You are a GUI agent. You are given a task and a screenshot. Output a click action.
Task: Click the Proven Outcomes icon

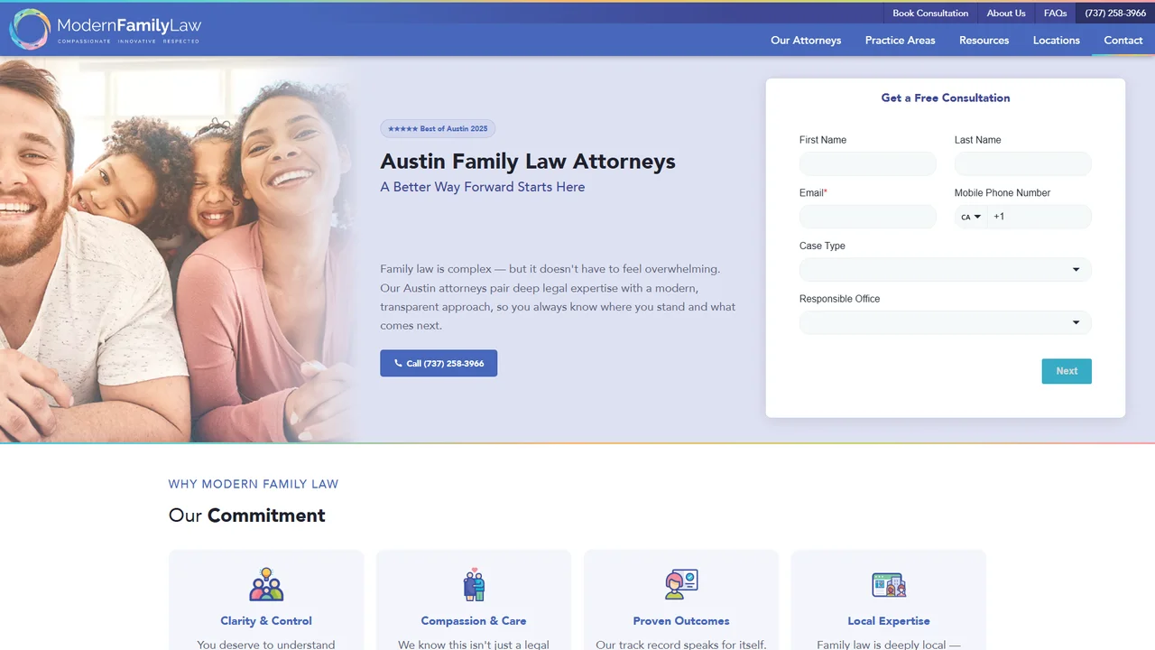click(x=681, y=584)
